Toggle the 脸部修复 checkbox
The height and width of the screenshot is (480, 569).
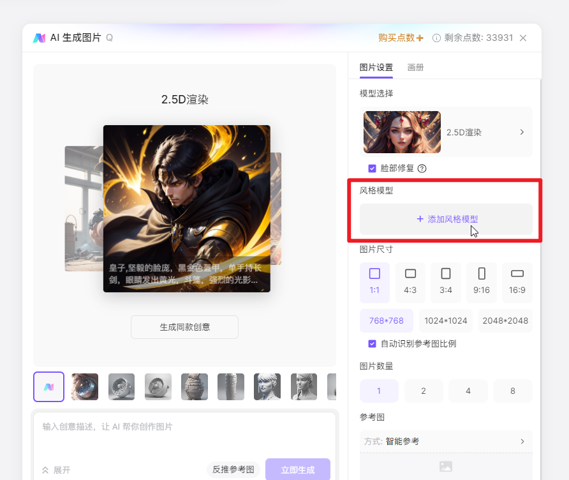pos(372,169)
